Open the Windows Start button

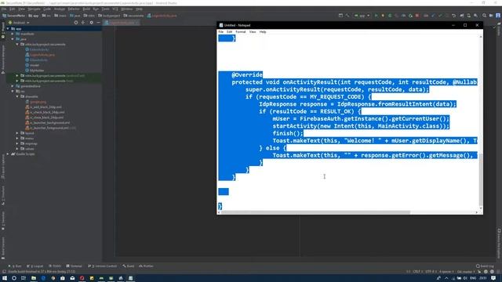[x=5, y=278]
